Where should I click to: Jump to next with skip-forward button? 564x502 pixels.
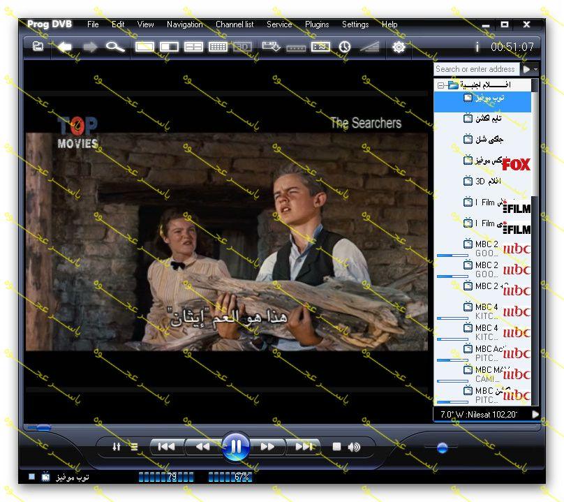(304, 447)
